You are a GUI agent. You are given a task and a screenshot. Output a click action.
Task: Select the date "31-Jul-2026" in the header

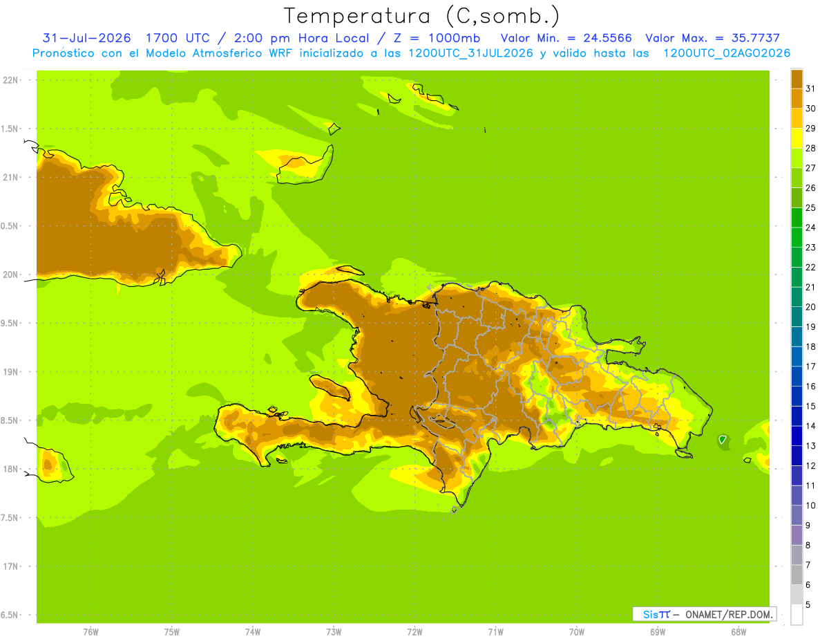click(86, 38)
